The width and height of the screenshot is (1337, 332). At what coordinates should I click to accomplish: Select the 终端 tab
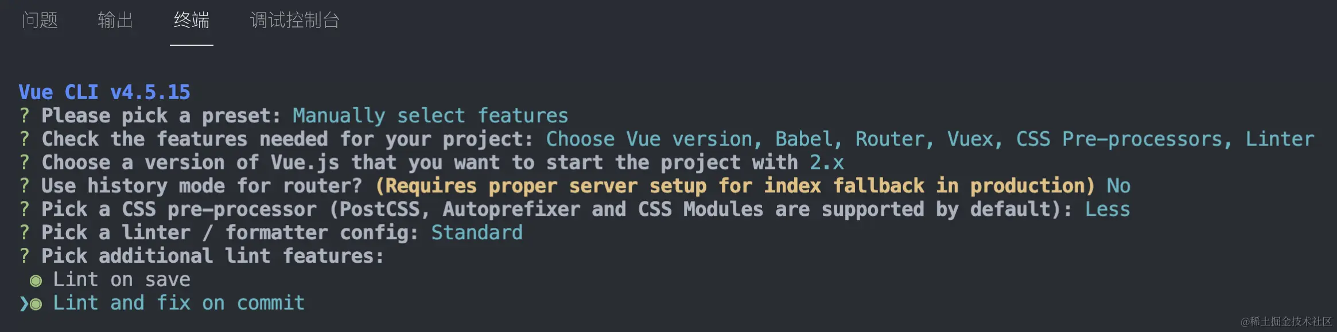(191, 21)
